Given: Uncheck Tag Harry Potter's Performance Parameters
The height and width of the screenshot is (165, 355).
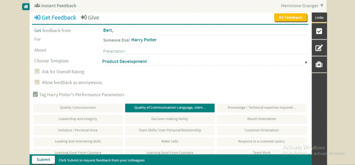Looking at the screenshot, I should (x=35, y=94).
